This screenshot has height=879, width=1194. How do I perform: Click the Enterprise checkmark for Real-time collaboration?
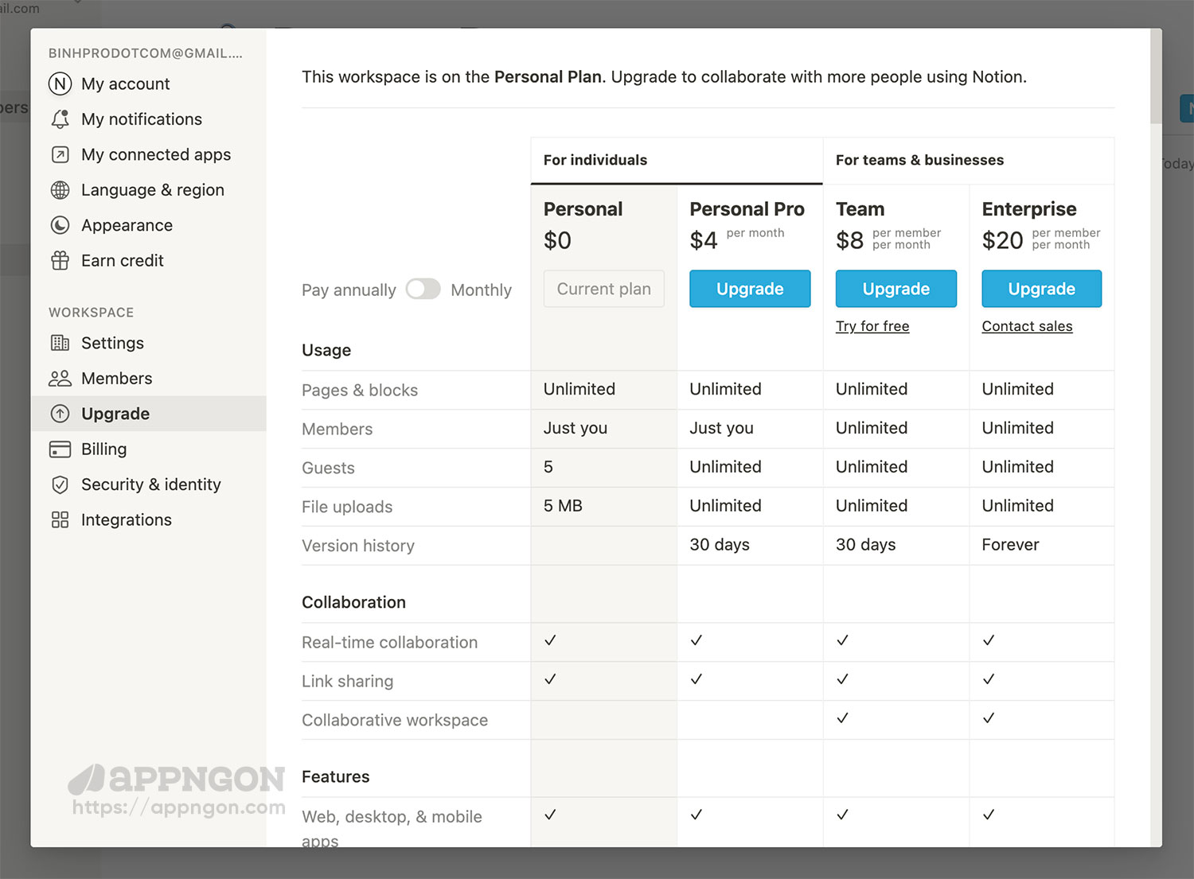(x=989, y=640)
